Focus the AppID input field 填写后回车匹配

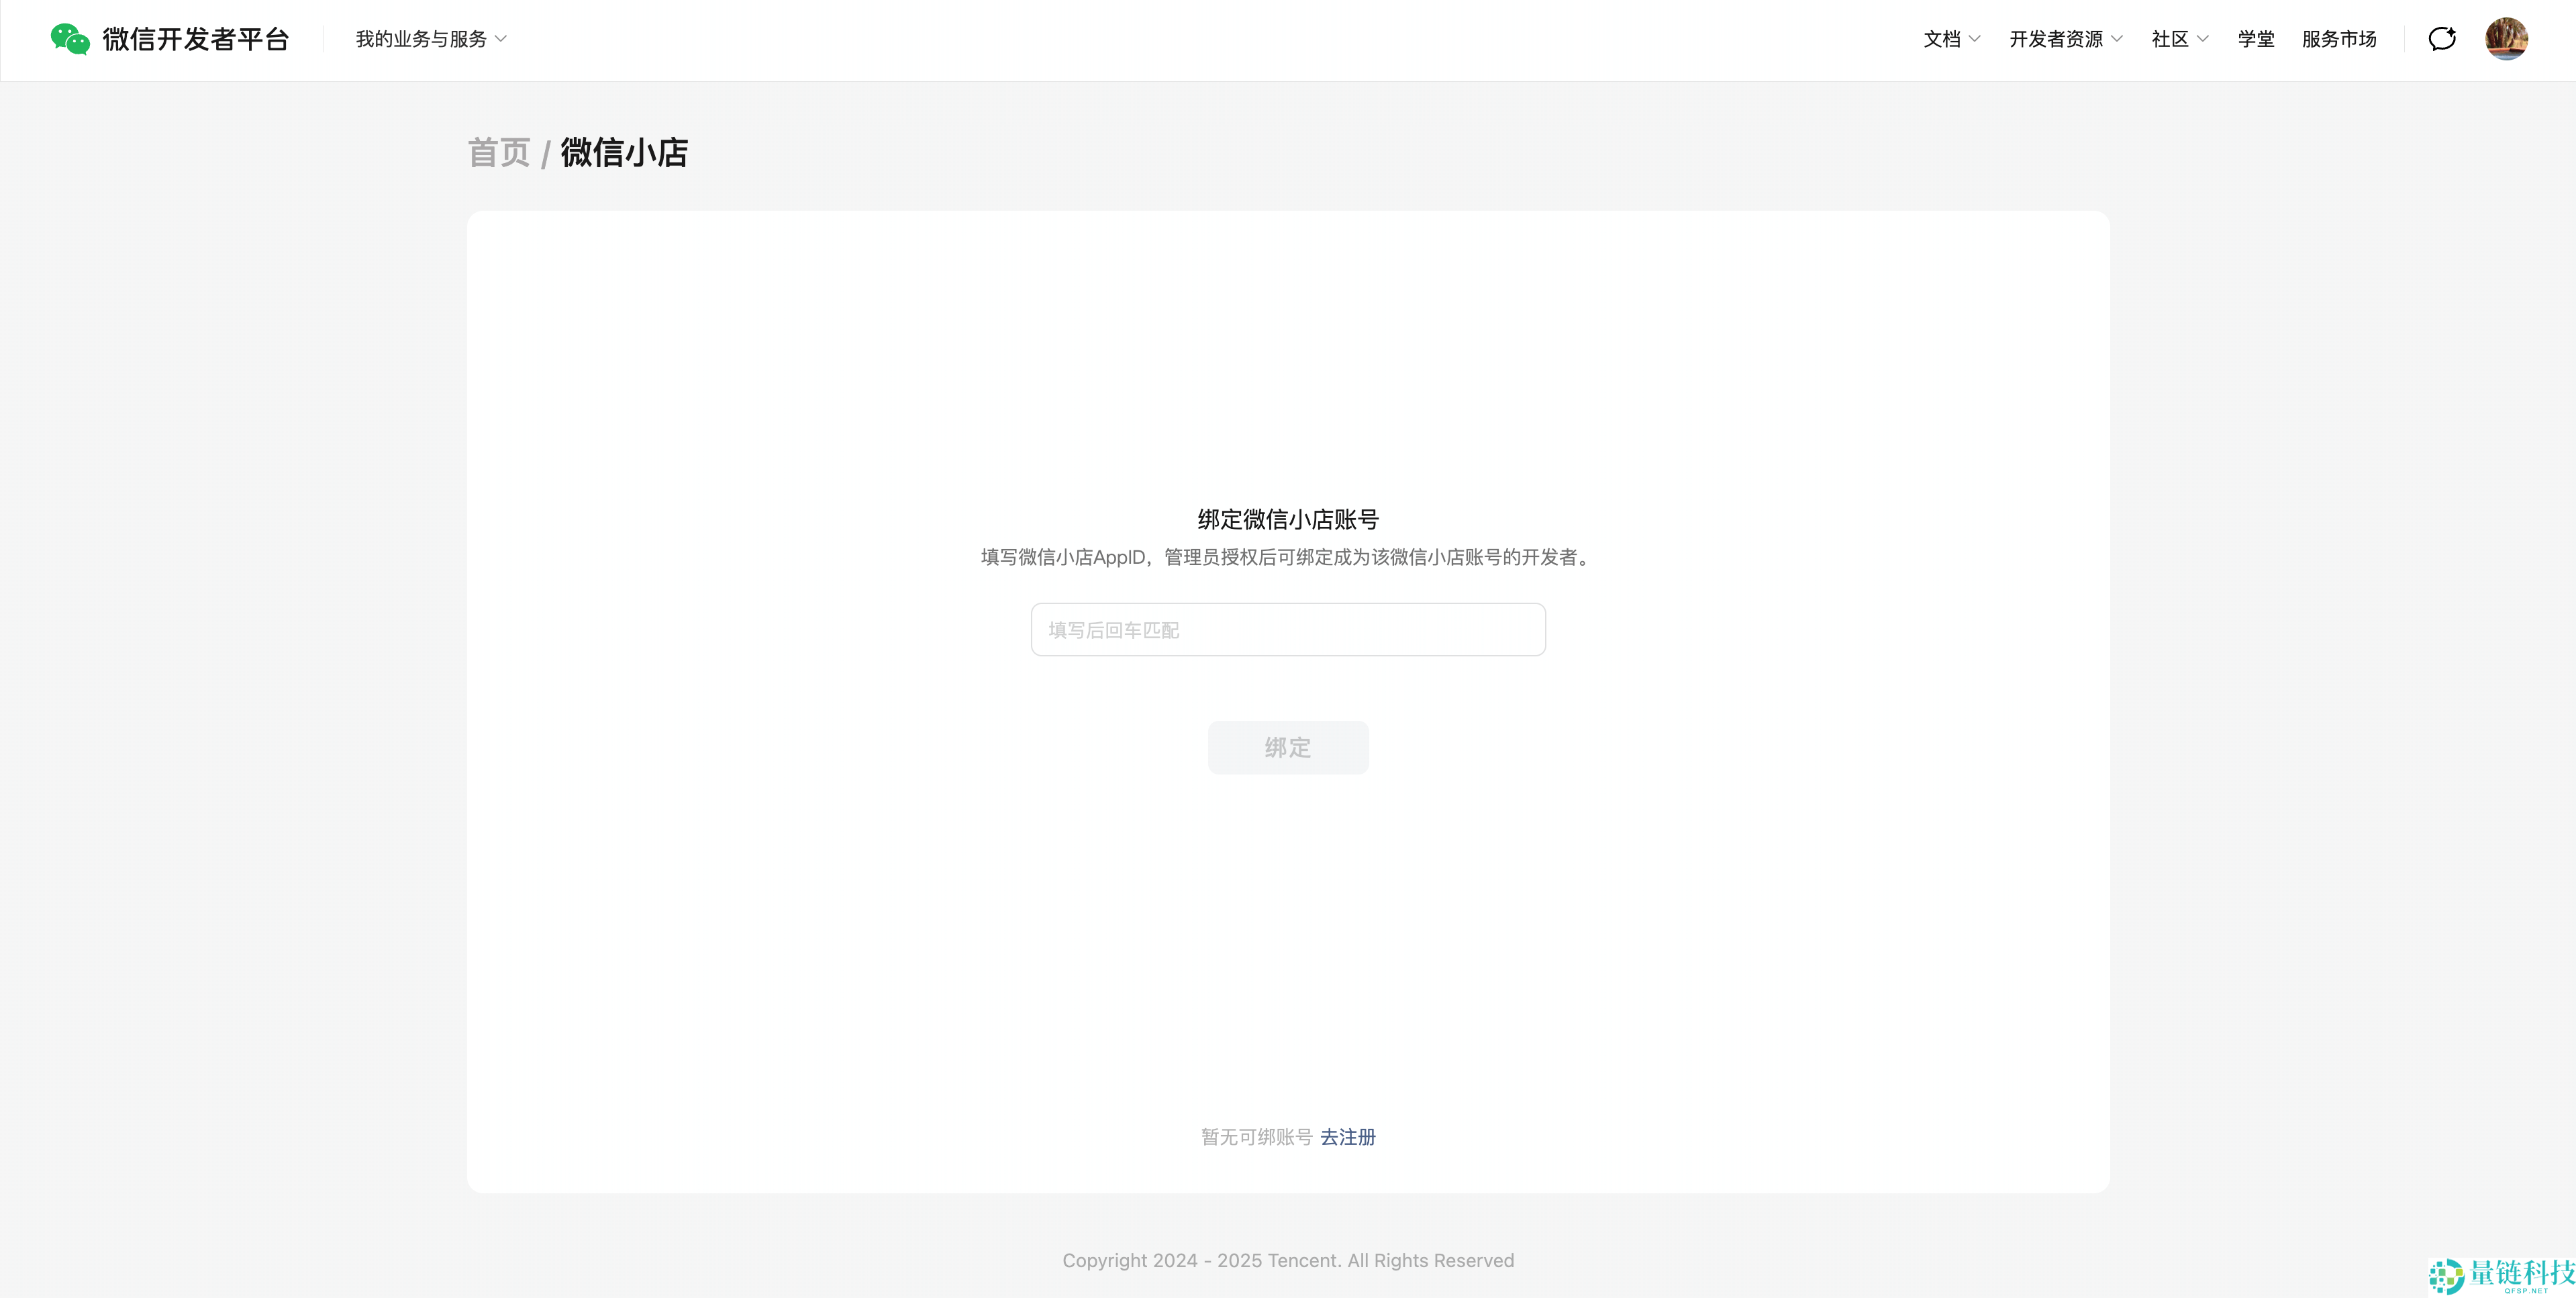coord(1288,629)
